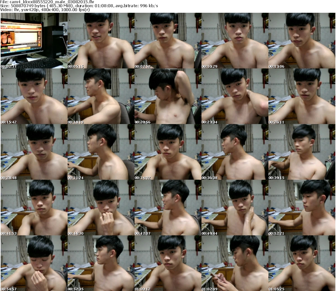Click the file name text ending in .flv
Screen dimensions: 336x291
[x=52, y=2]
